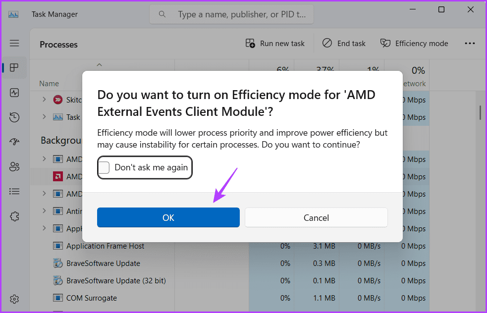The height and width of the screenshot is (313, 487).
Task: Click Run new task
Action: [x=275, y=44]
